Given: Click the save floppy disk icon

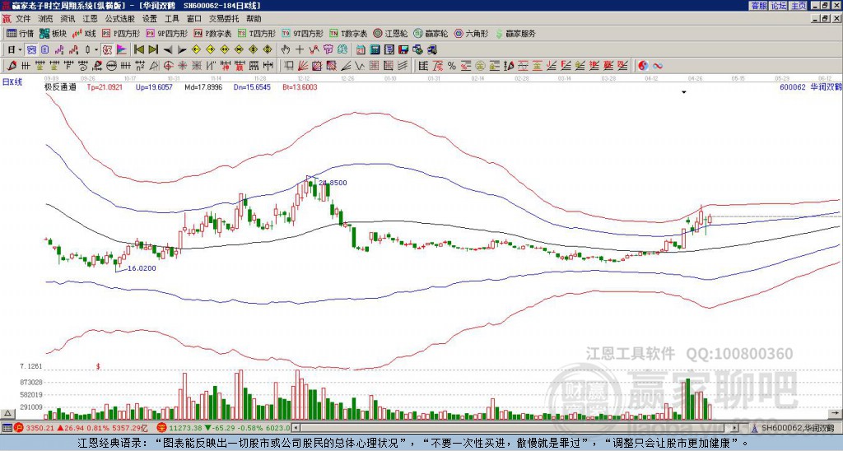Looking at the screenshot, I should coord(403,49).
